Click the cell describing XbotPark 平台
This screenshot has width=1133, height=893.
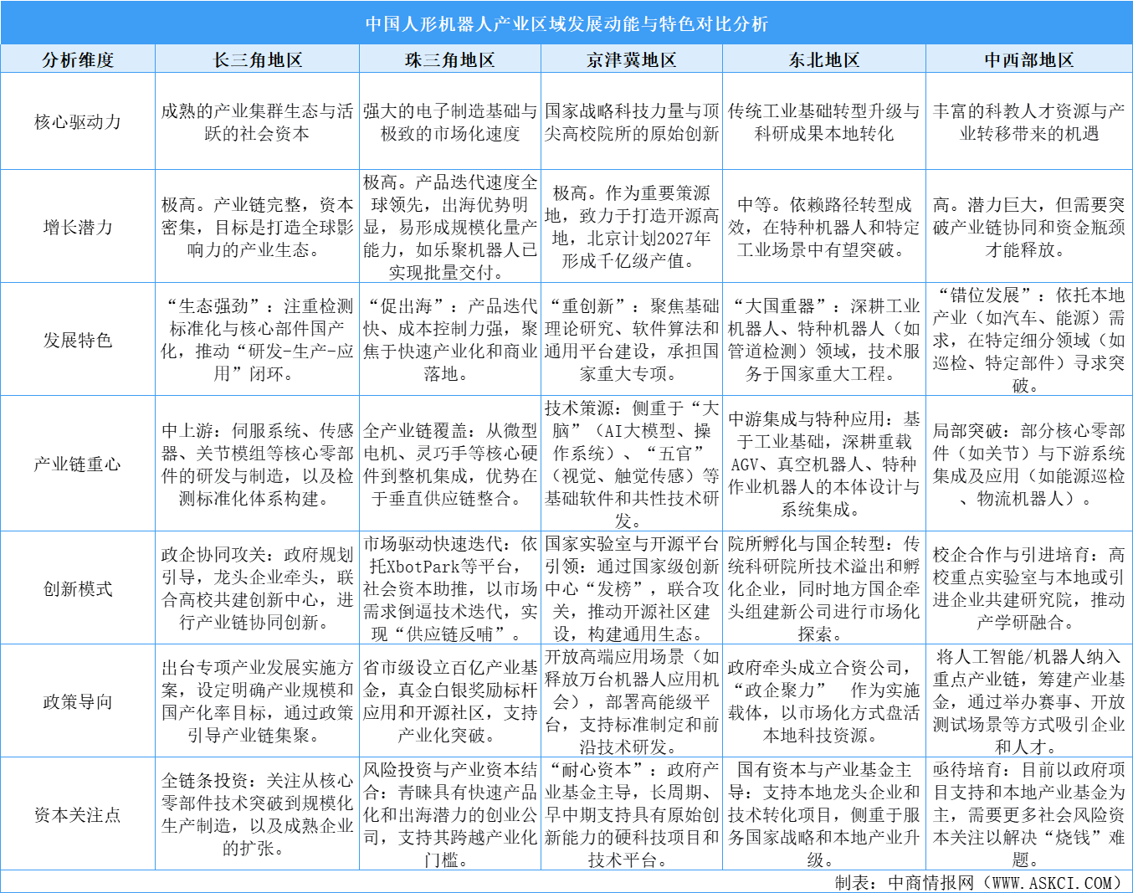449,587
